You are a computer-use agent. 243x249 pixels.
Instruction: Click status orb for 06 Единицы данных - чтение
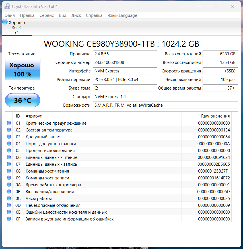[9, 157]
